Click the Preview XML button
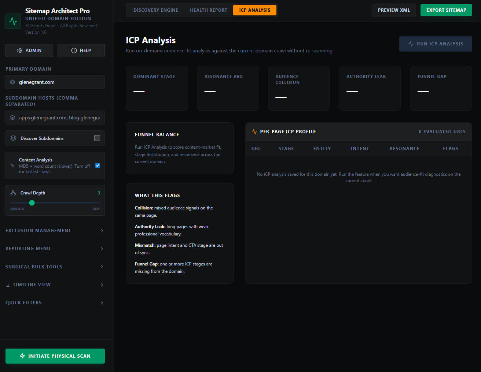Screen dimensions: 481x372 click(x=394, y=10)
